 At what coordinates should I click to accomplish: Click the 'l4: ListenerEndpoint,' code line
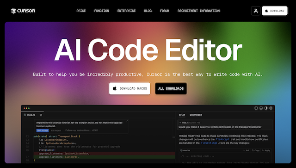(x=53, y=140)
